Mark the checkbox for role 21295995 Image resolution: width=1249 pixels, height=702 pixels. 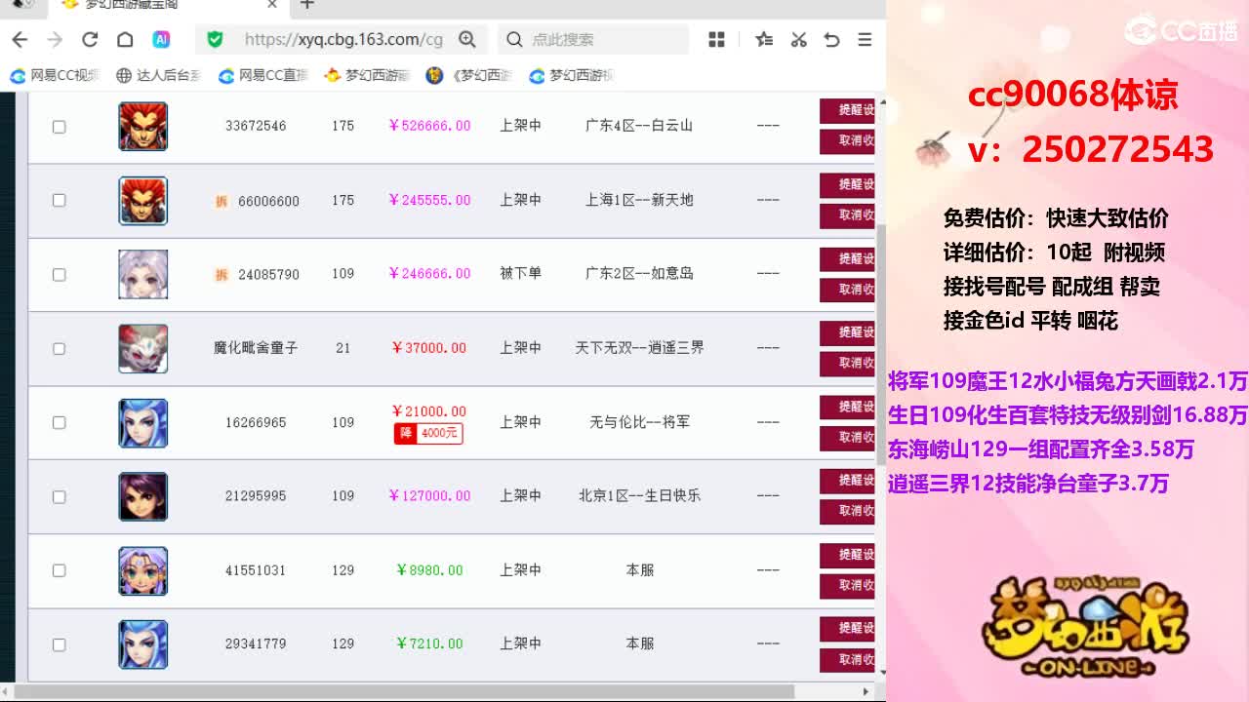tap(59, 496)
